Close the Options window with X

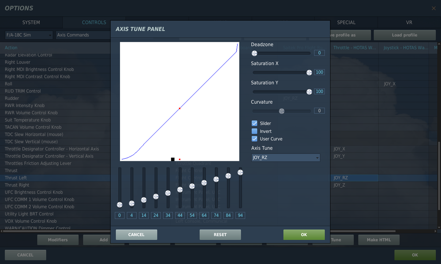(434, 8)
